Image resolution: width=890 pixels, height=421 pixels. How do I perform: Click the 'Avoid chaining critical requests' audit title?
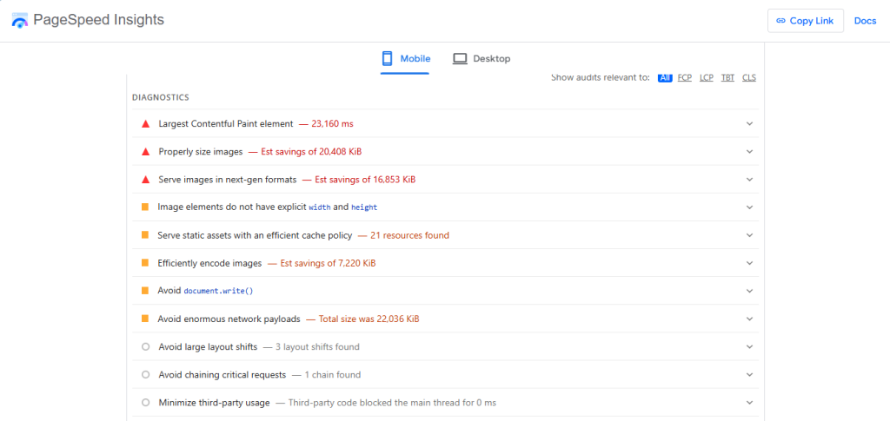click(222, 374)
